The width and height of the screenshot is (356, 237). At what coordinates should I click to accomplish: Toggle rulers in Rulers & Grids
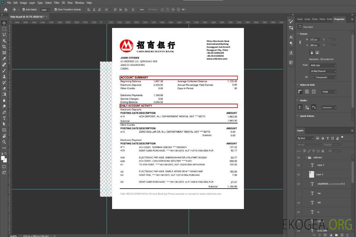point(300,92)
